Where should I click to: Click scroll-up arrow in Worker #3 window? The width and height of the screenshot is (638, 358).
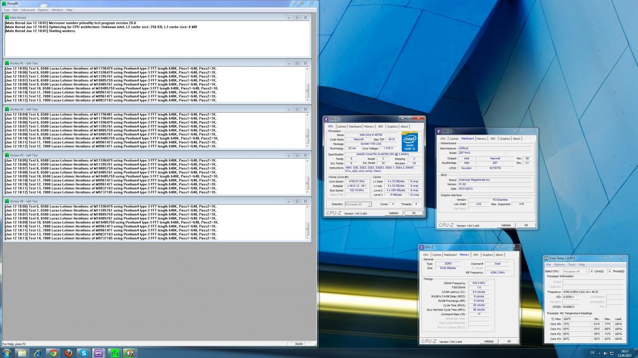coord(308,160)
